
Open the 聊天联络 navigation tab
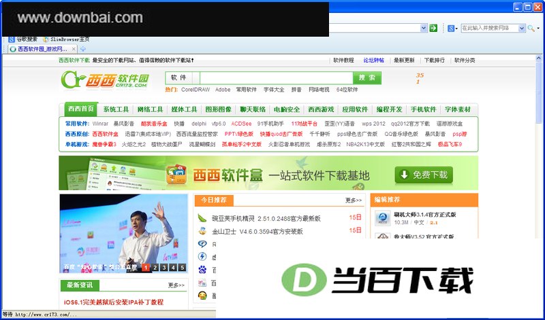pyautogui.click(x=253, y=109)
